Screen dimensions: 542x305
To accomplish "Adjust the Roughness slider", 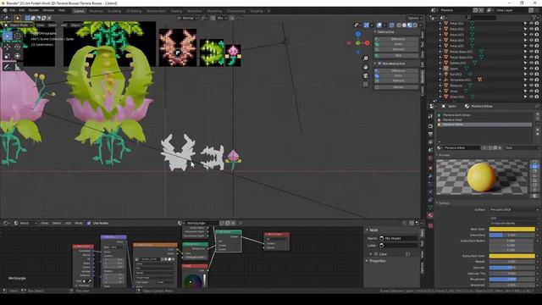I will 512,279.
